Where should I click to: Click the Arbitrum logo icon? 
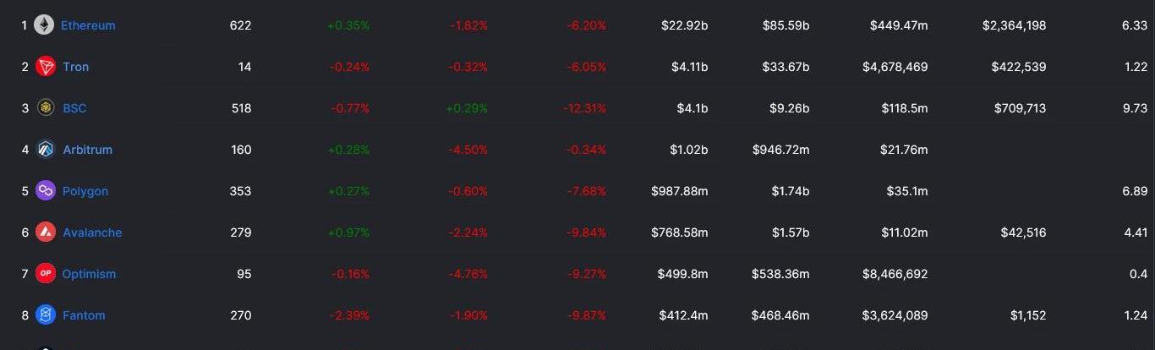46,150
